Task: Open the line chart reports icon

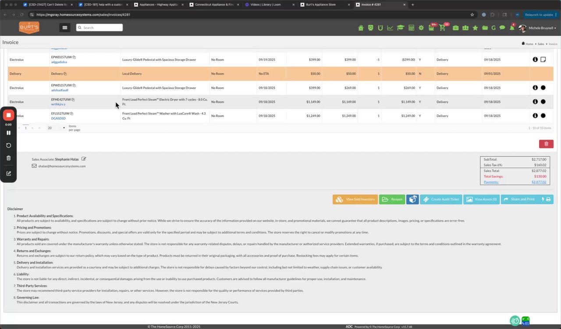Action: point(390,28)
